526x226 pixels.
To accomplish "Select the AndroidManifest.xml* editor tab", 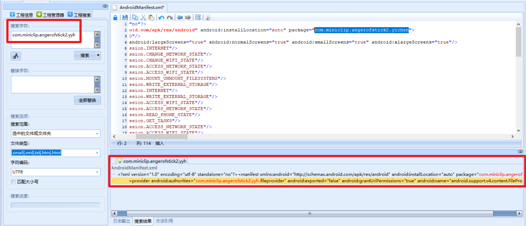I will point(139,7).
